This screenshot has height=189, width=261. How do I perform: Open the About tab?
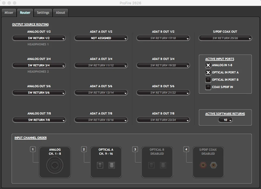(x=61, y=13)
